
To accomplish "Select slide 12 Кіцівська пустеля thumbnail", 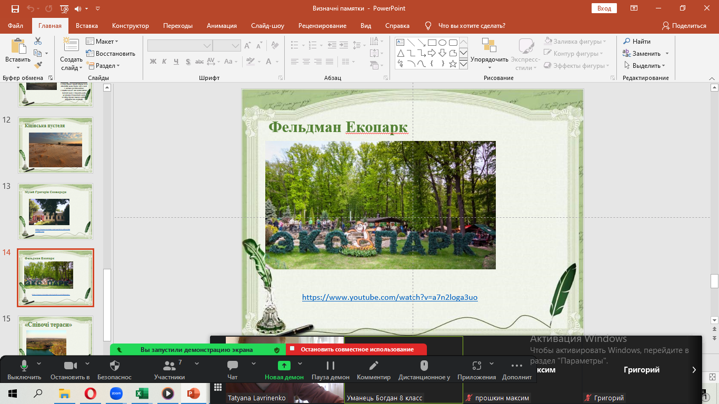I will point(55,145).
